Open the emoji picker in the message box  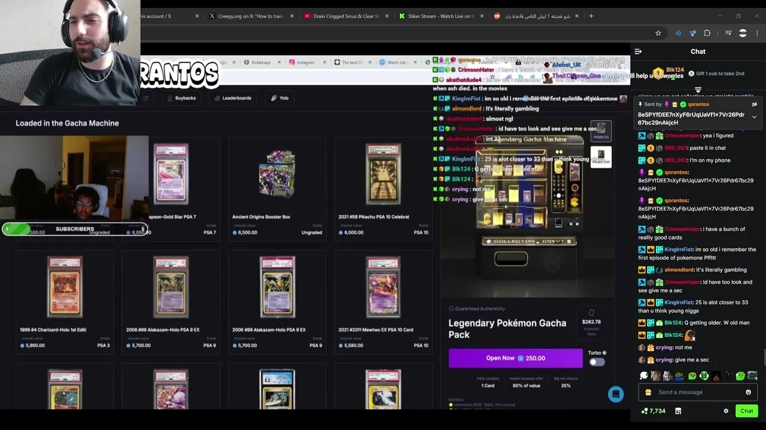pos(748,392)
